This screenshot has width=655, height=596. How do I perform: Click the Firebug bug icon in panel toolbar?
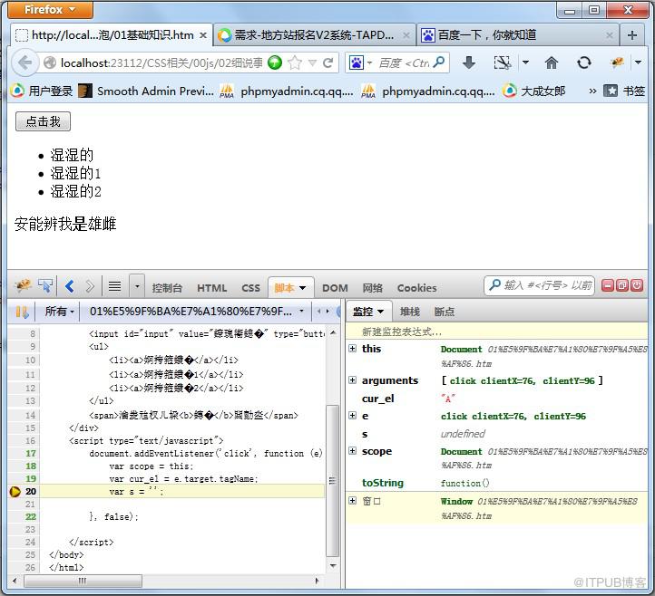click(23, 286)
